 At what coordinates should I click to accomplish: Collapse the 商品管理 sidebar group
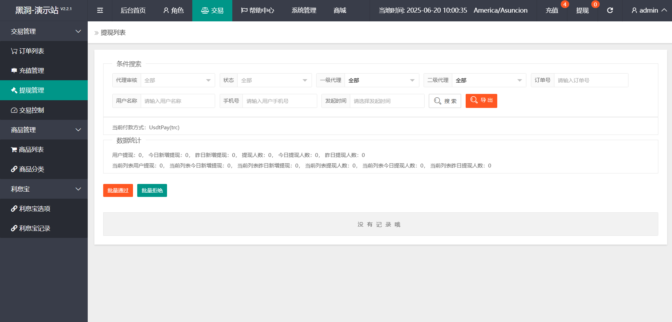pos(44,130)
